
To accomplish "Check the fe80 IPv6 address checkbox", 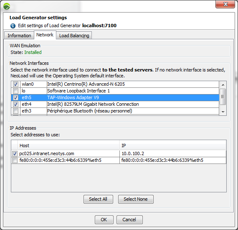I will 15,161.
